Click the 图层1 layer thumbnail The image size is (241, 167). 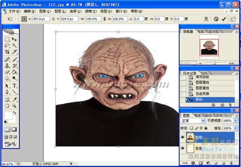190,137
